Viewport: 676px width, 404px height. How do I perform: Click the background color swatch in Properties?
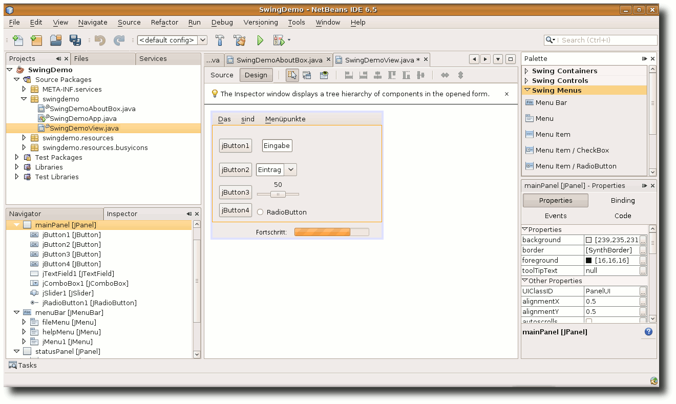coord(589,240)
